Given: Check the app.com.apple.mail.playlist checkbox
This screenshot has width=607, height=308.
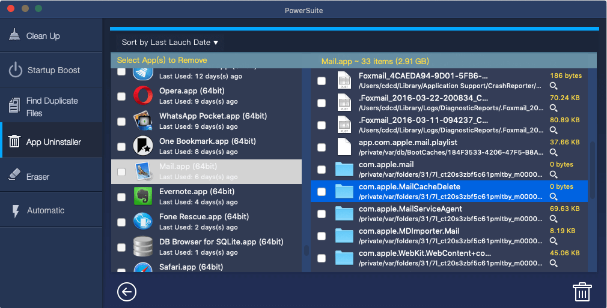Looking at the screenshot, I should click(322, 147).
